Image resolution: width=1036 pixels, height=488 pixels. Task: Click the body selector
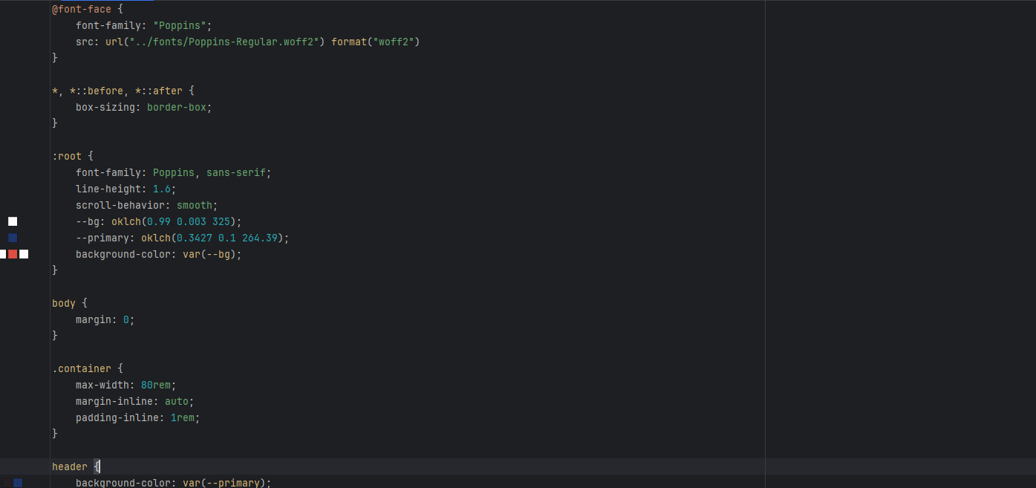click(x=64, y=303)
